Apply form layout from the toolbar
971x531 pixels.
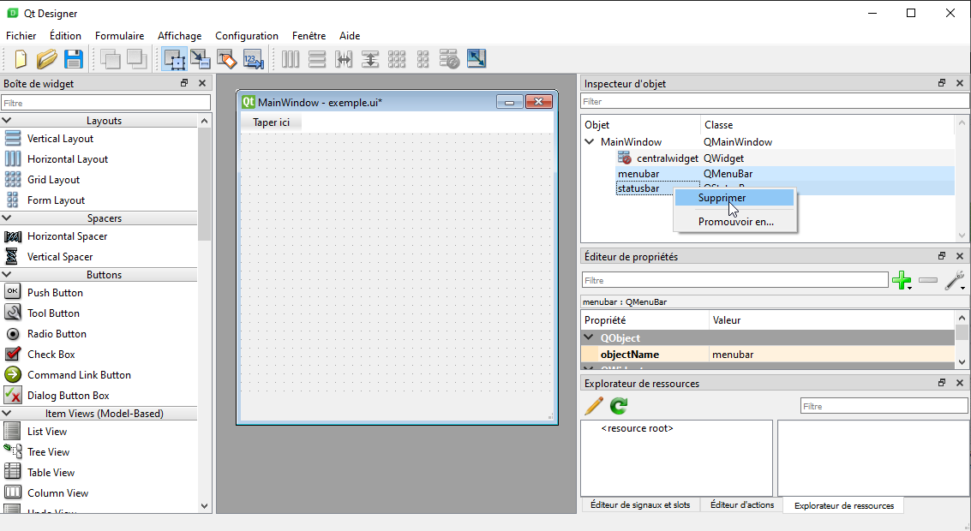coord(423,59)
